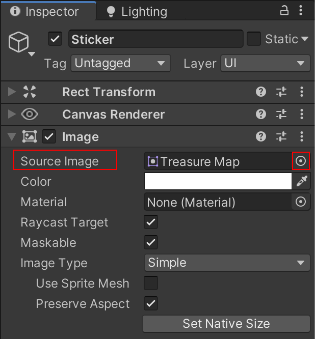Toggle the Sticker active checkbox

tap(55, 39)
